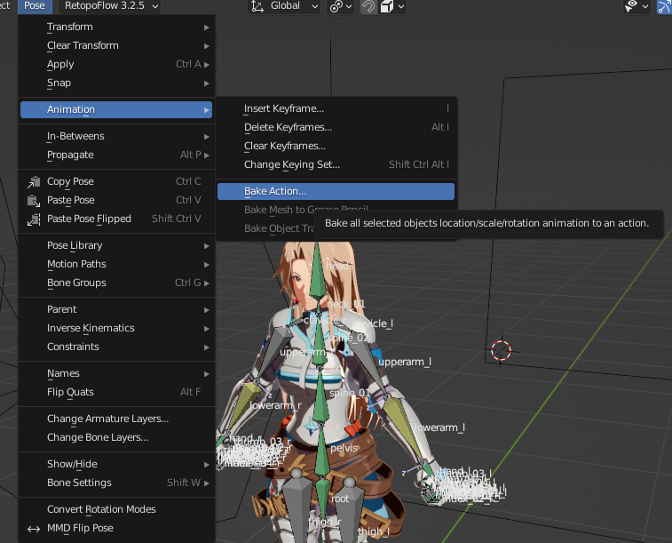Click the transform orientation axes icon
672x543 pixels.
[x=257, y=6]
